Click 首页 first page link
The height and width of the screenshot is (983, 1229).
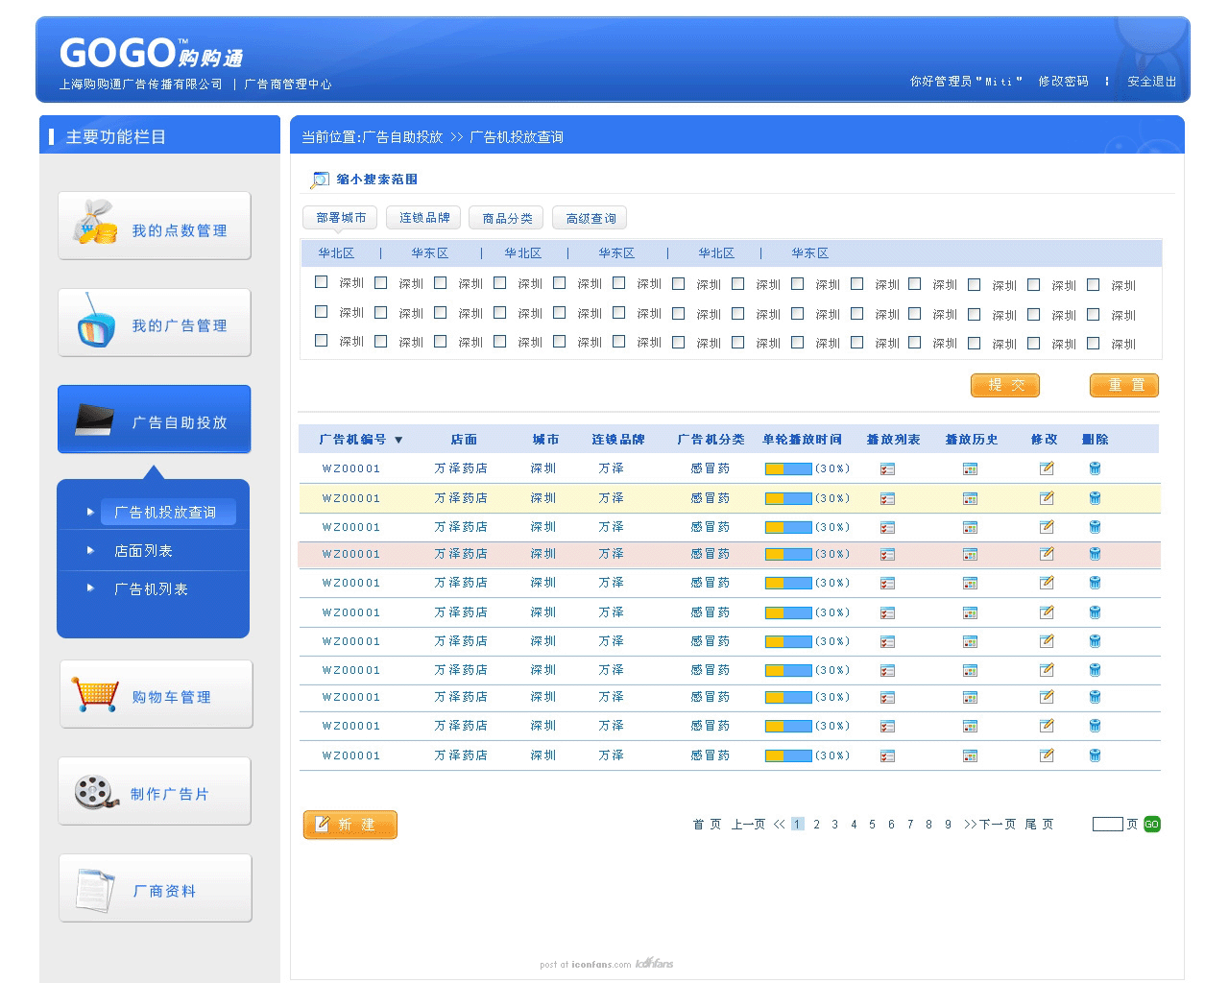pyautogui.click(x=707, y=825)
